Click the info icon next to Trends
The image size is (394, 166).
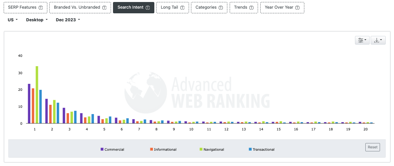251,8
